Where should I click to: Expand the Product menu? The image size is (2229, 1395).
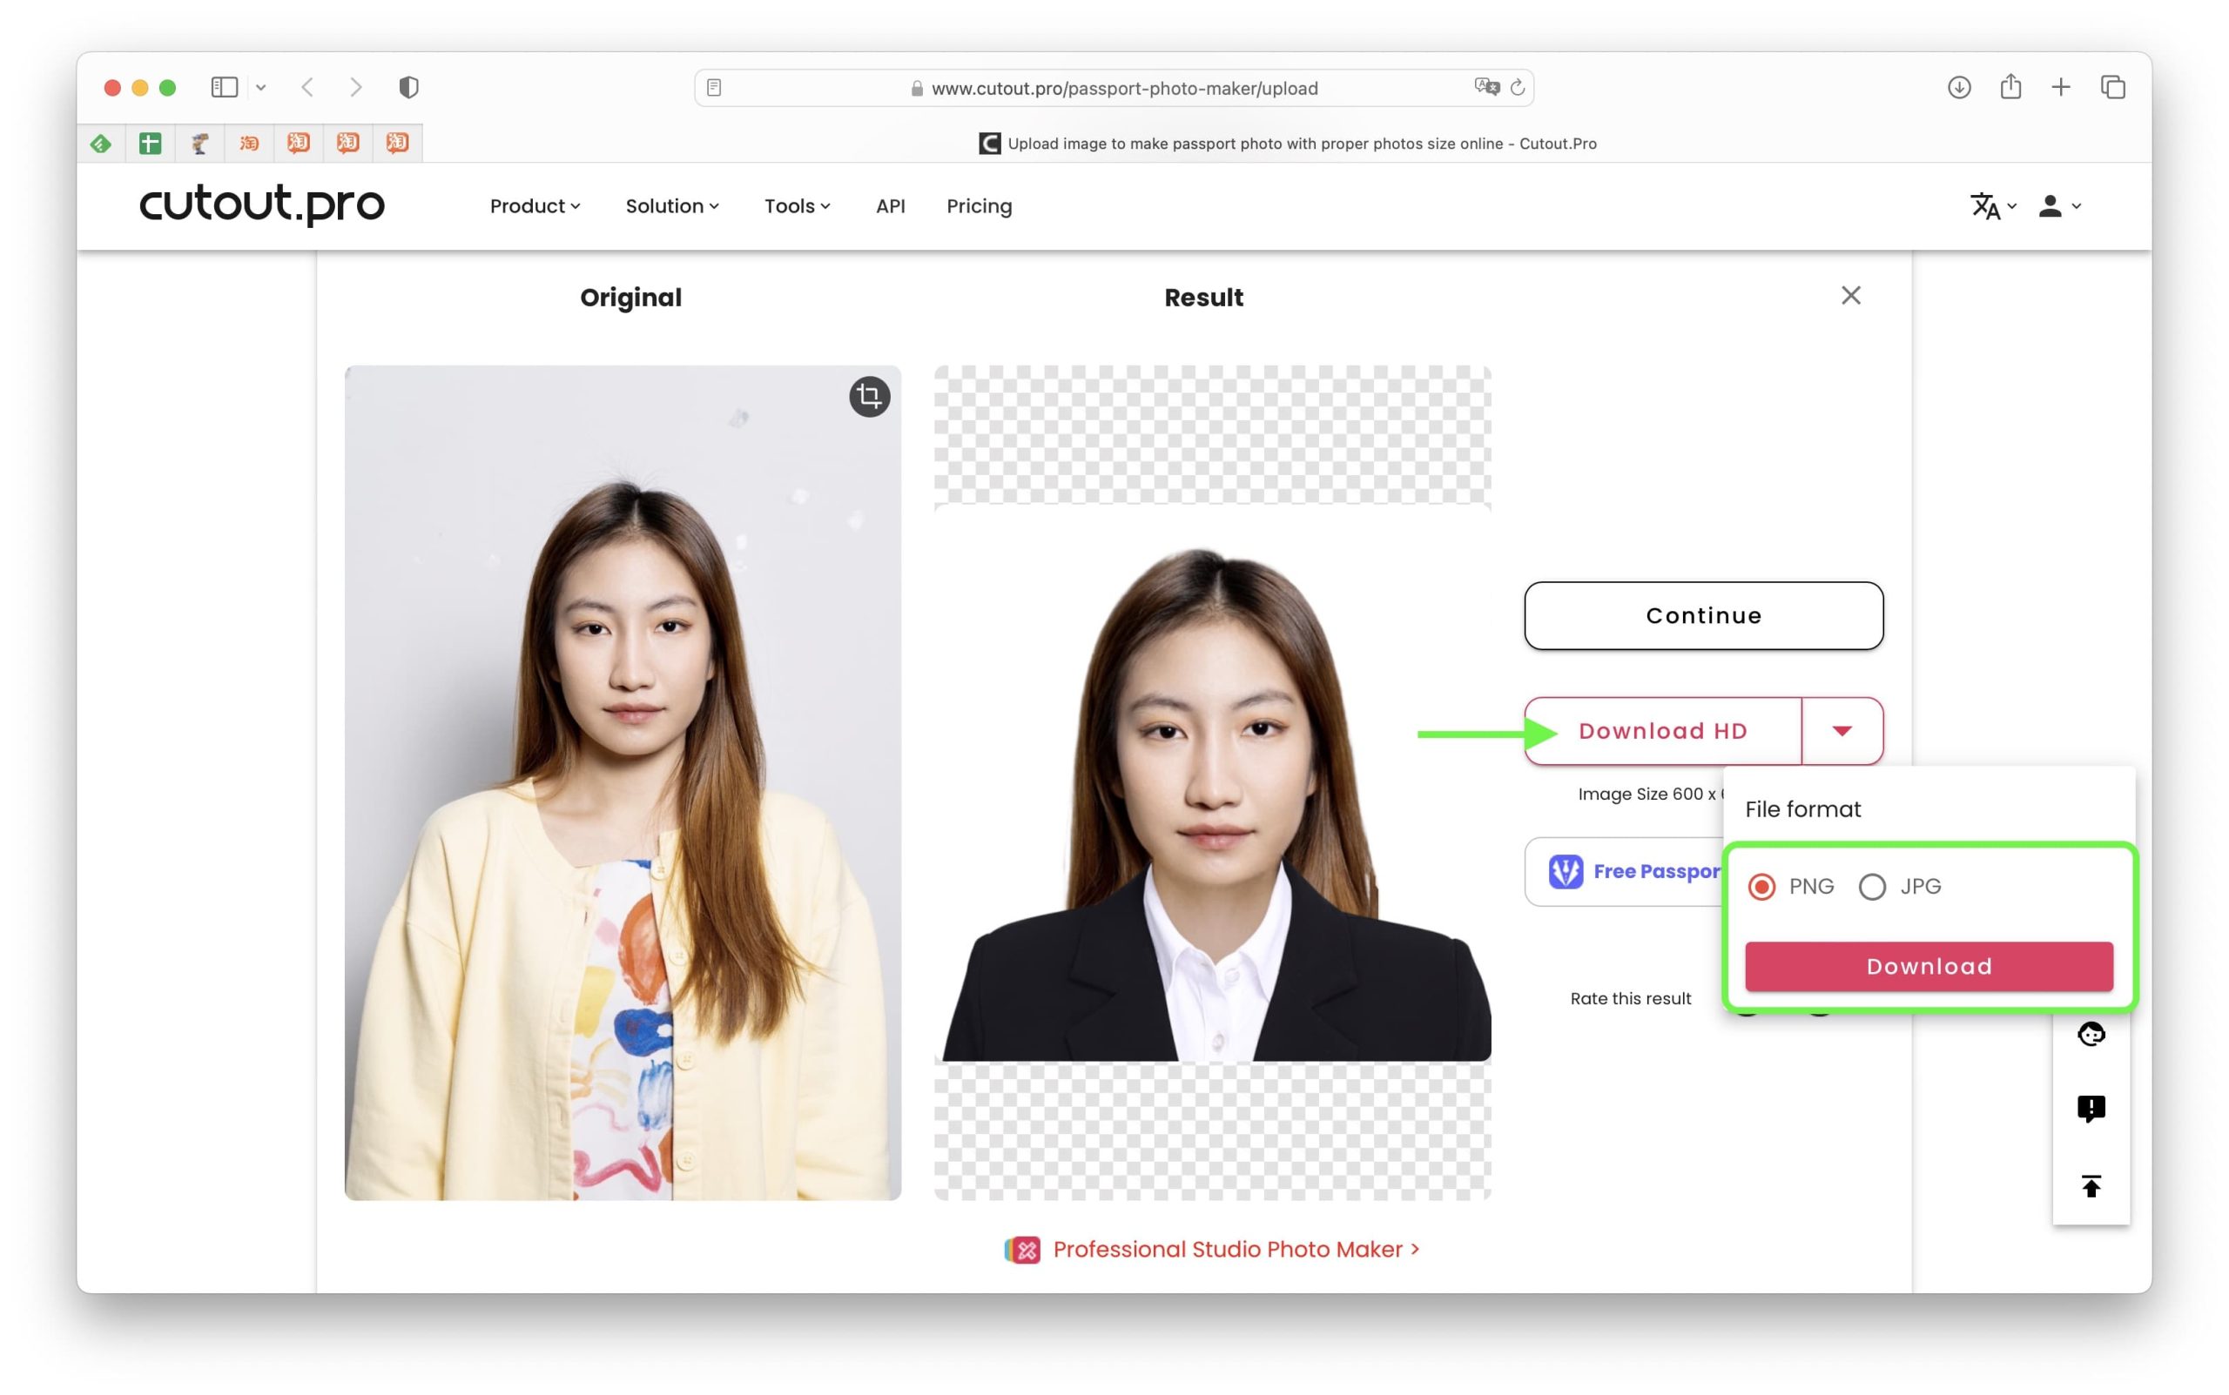click(x=535, y=205)
